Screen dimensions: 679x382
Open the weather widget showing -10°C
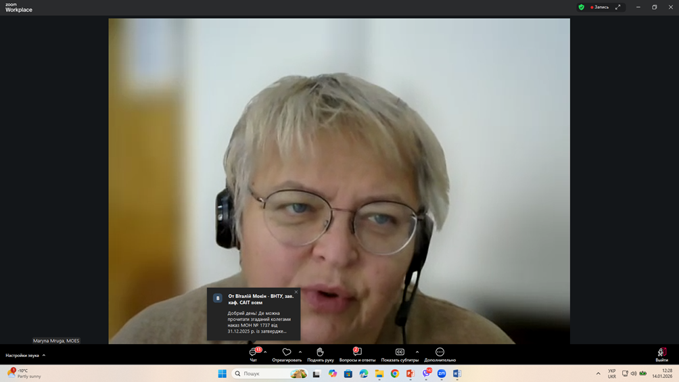tap(24, 373)
